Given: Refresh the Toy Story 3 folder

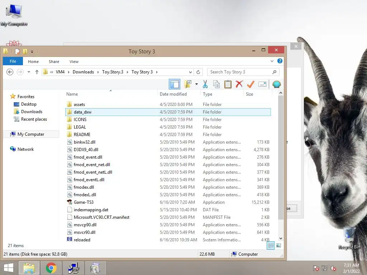Looking at the screenshot, I should coord(198,72).
